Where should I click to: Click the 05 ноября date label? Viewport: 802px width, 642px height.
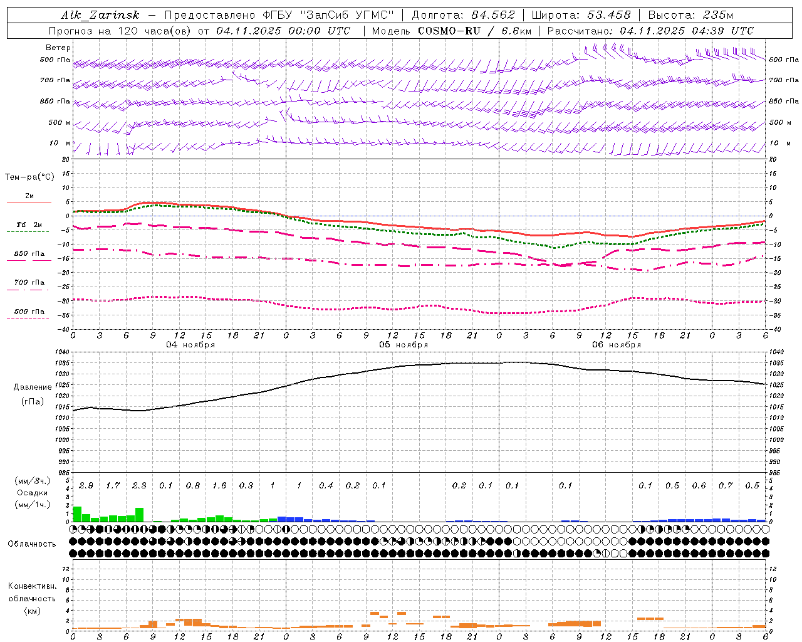pos(404,345)
